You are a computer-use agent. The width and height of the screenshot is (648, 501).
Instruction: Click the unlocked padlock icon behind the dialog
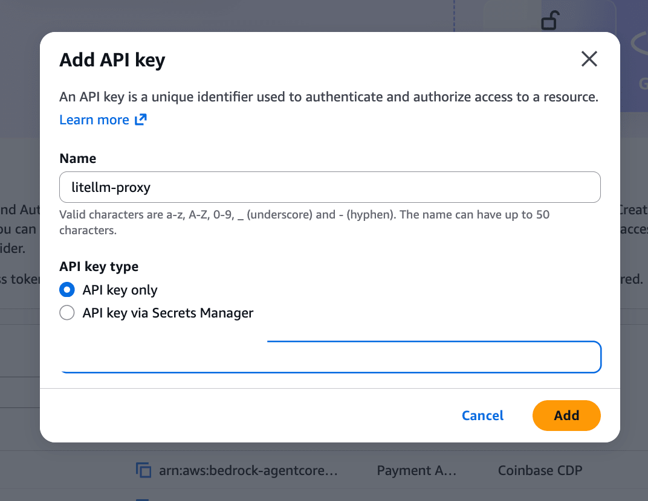point(550,21)
